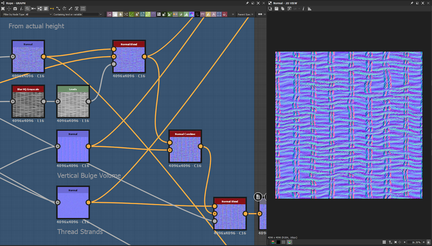Expand the Parent Size toolbar overflow chevron

(x=252, y=14)
